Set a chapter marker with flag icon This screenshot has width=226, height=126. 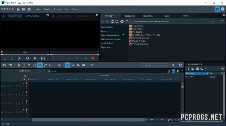(29, 65)
